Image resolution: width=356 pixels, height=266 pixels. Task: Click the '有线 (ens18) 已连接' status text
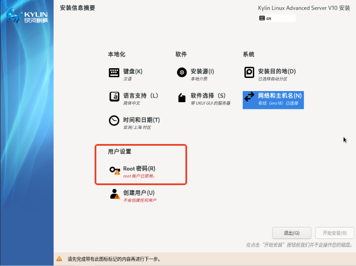pyautogui.click(x=278, y=103)
